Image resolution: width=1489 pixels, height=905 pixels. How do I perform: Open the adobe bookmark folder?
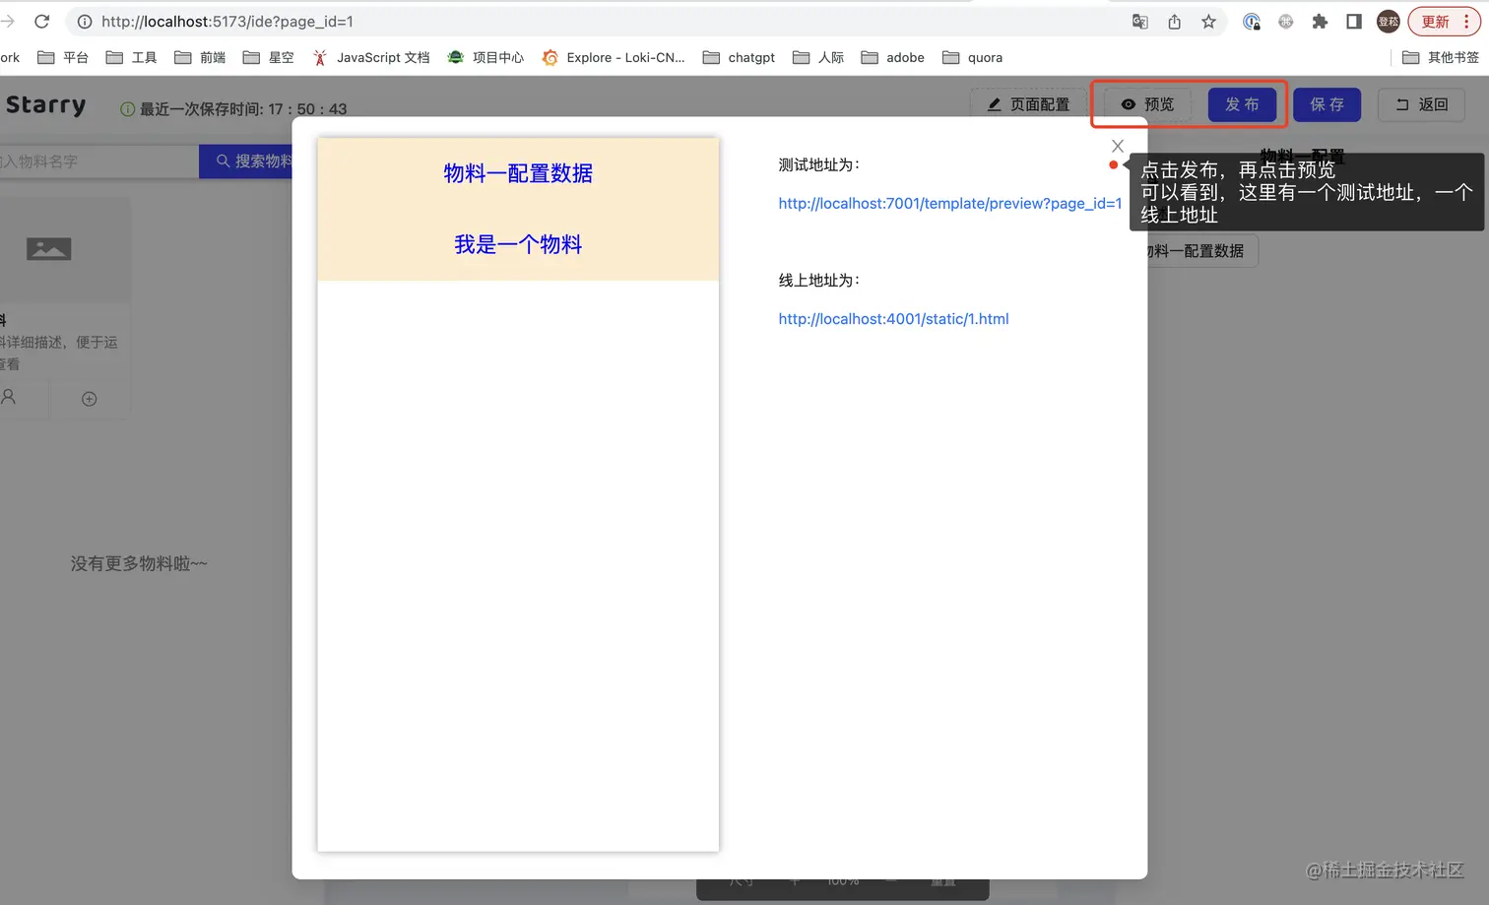(893, 57)
